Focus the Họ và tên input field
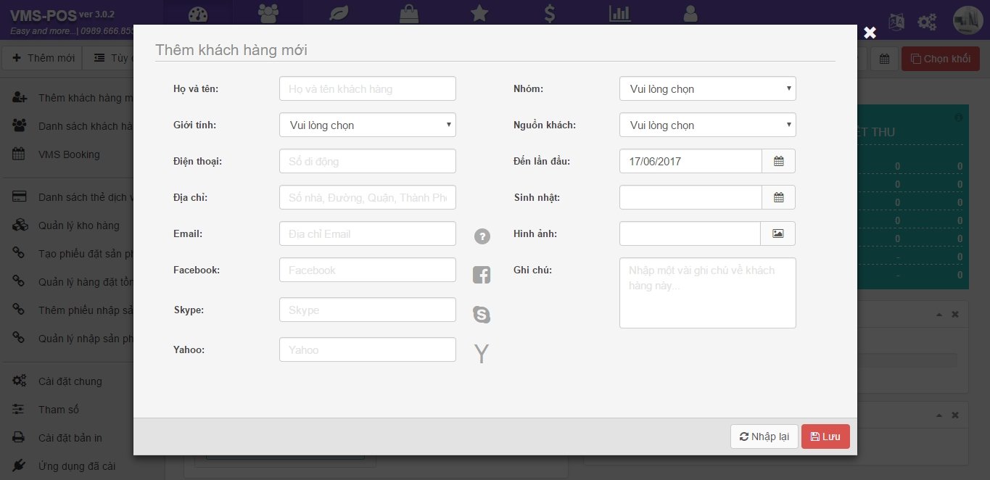The height and width of the screenshot is (480, 990). click(x=367, y=88)
